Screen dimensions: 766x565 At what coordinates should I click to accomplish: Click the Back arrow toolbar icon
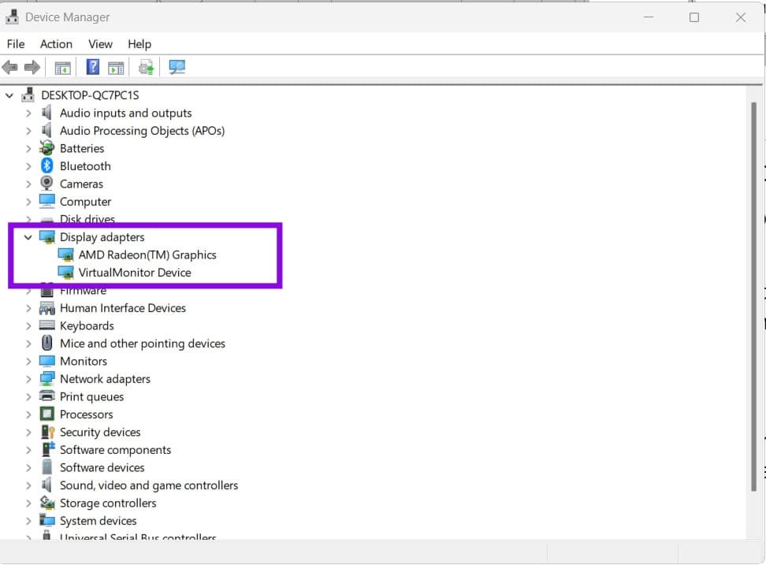click(9, 67)
